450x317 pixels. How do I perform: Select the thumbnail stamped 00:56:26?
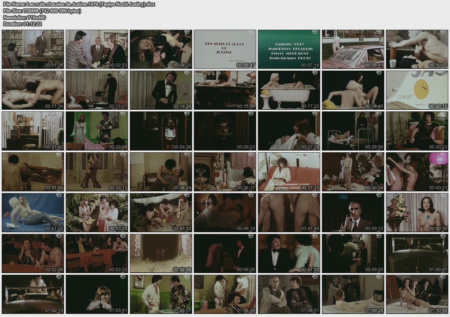225,253
